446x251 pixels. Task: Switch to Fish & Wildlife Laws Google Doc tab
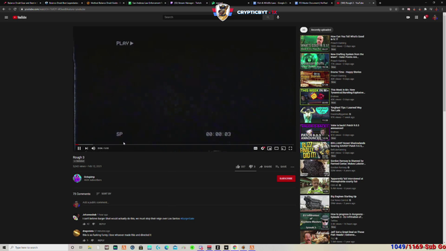pos(272,3)
